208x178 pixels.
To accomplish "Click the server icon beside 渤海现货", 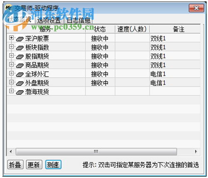I will pos(20,93).
